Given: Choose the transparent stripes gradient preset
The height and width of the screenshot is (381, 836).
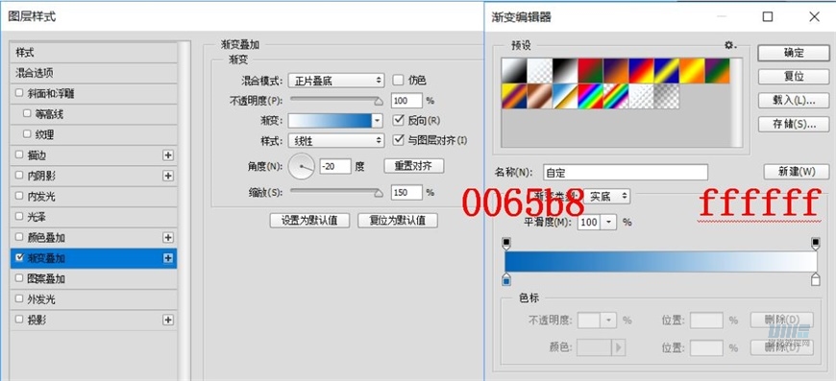Looking at the screenshot, I should [641, 96].
